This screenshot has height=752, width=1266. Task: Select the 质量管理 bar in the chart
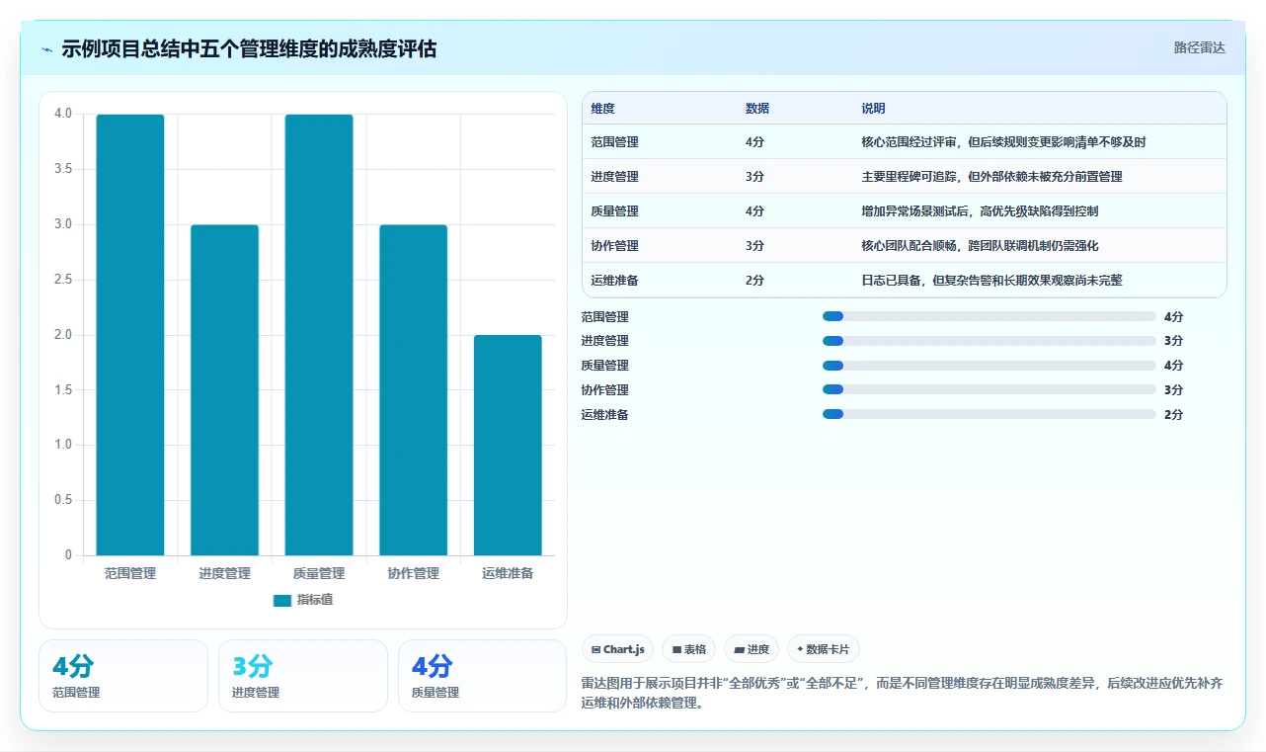coord(319,335)
